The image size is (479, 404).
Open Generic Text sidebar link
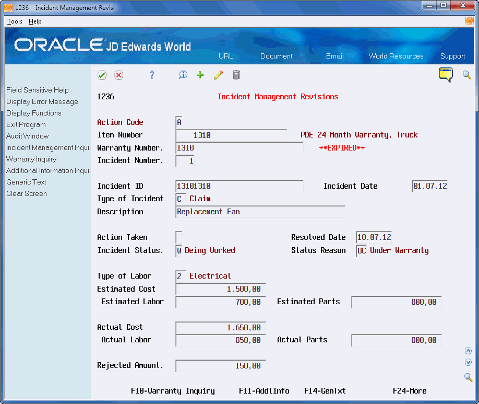(26, 182)
